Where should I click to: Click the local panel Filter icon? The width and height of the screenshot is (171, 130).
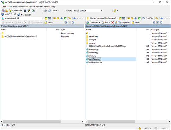click(x=49, y=18)
